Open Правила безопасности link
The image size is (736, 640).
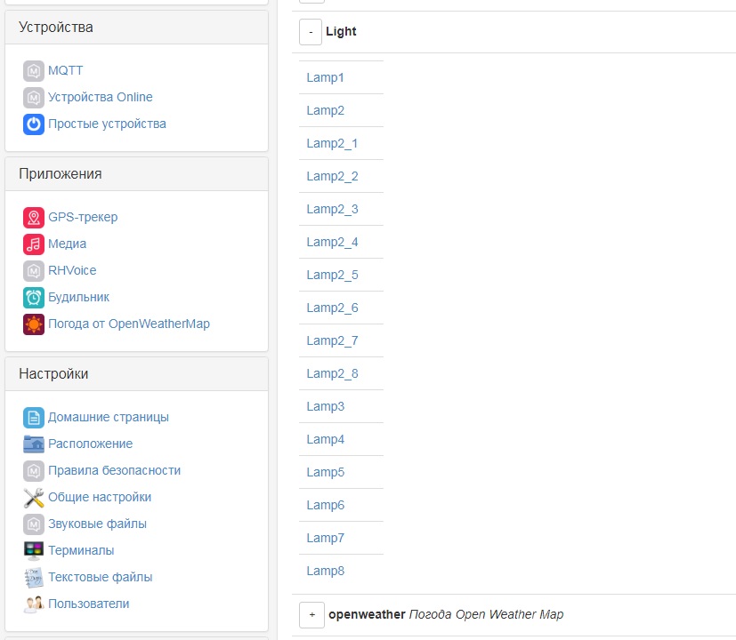pyautogui.click(x=114, y=470)
